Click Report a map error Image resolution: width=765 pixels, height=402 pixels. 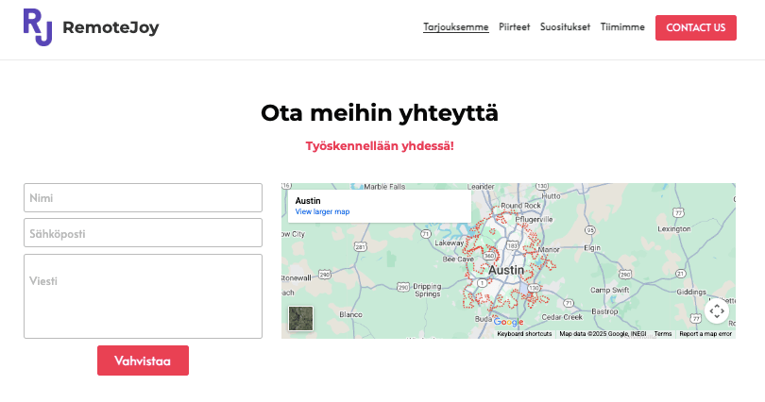pos(705,334)
